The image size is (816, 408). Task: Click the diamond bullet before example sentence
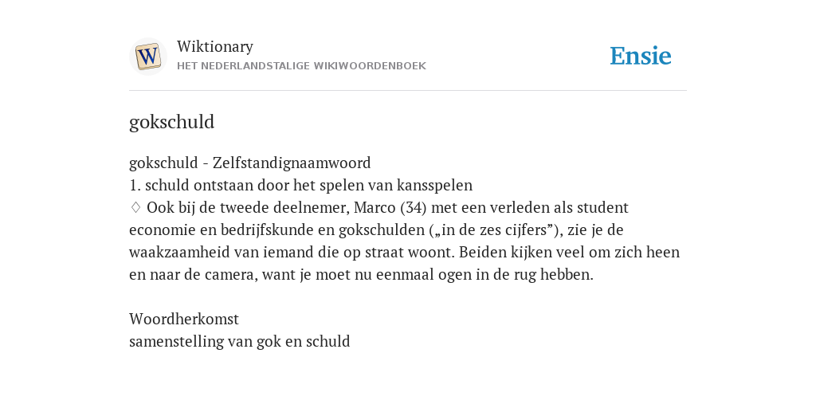[135, 207]
